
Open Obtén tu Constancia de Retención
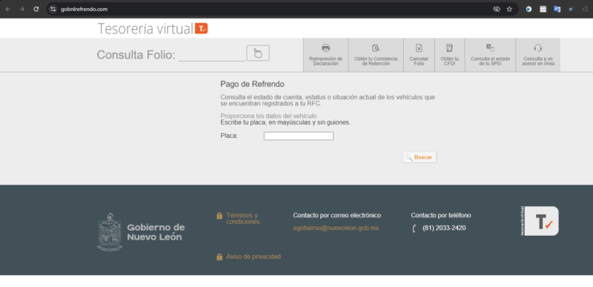[376, 55]
